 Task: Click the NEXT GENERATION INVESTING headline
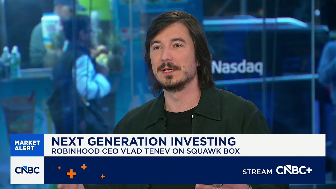(x=144, y=141)
